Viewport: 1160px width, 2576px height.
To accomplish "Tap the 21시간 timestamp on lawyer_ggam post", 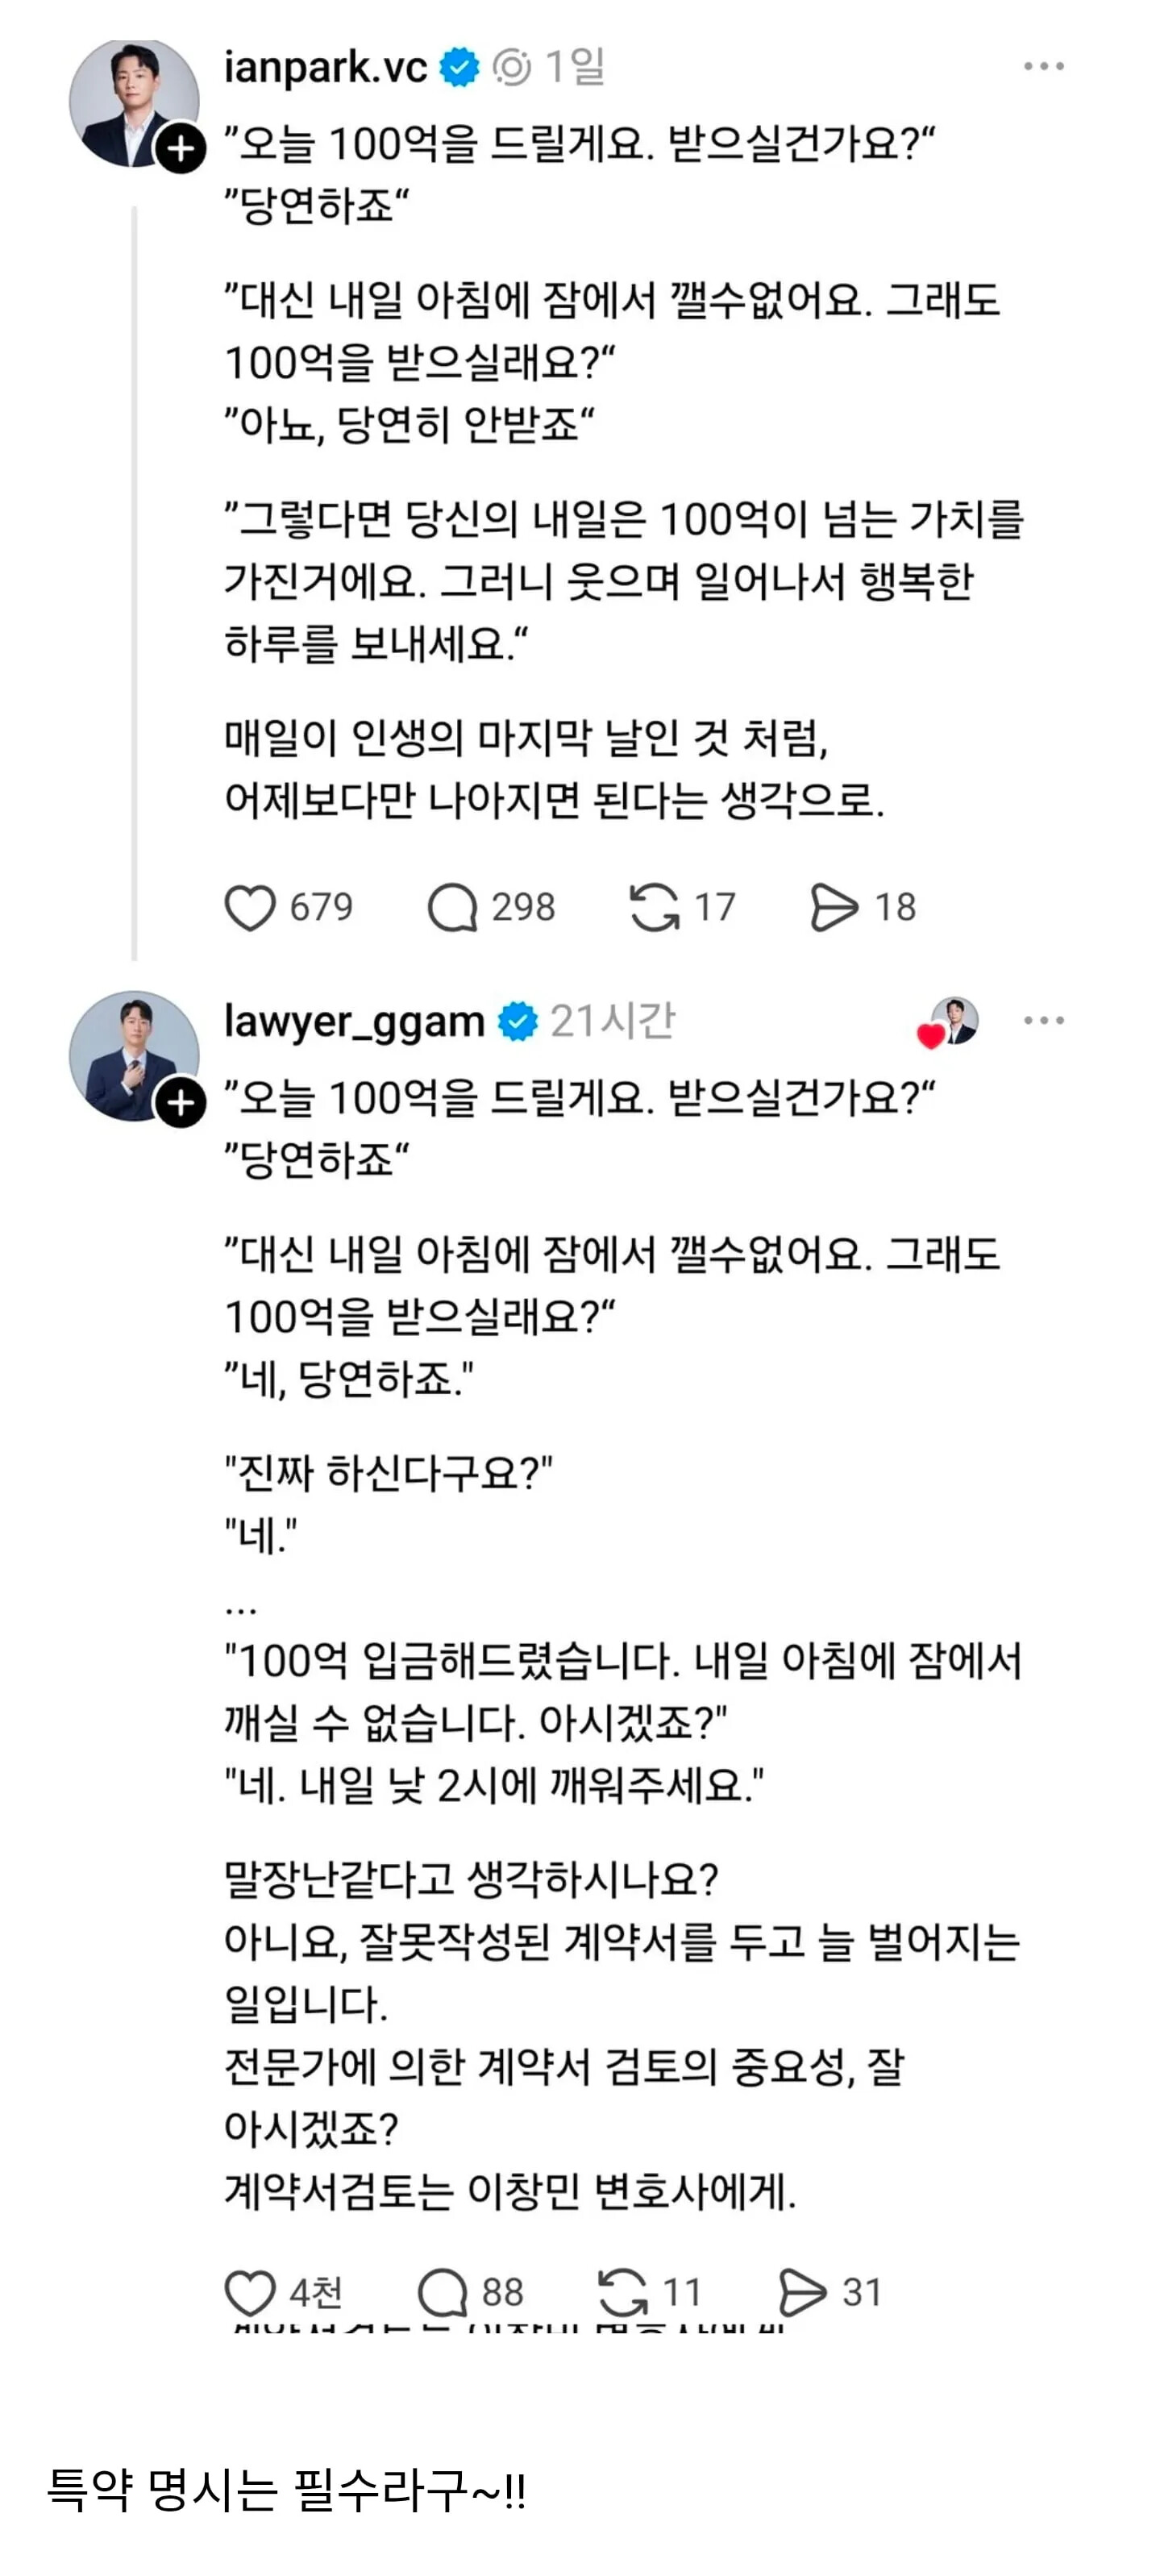I will click(612, 1021).
